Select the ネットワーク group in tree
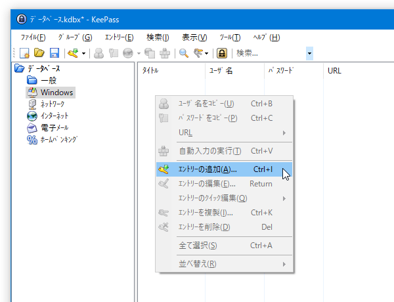Screen dimensions: 394x302 53,104
